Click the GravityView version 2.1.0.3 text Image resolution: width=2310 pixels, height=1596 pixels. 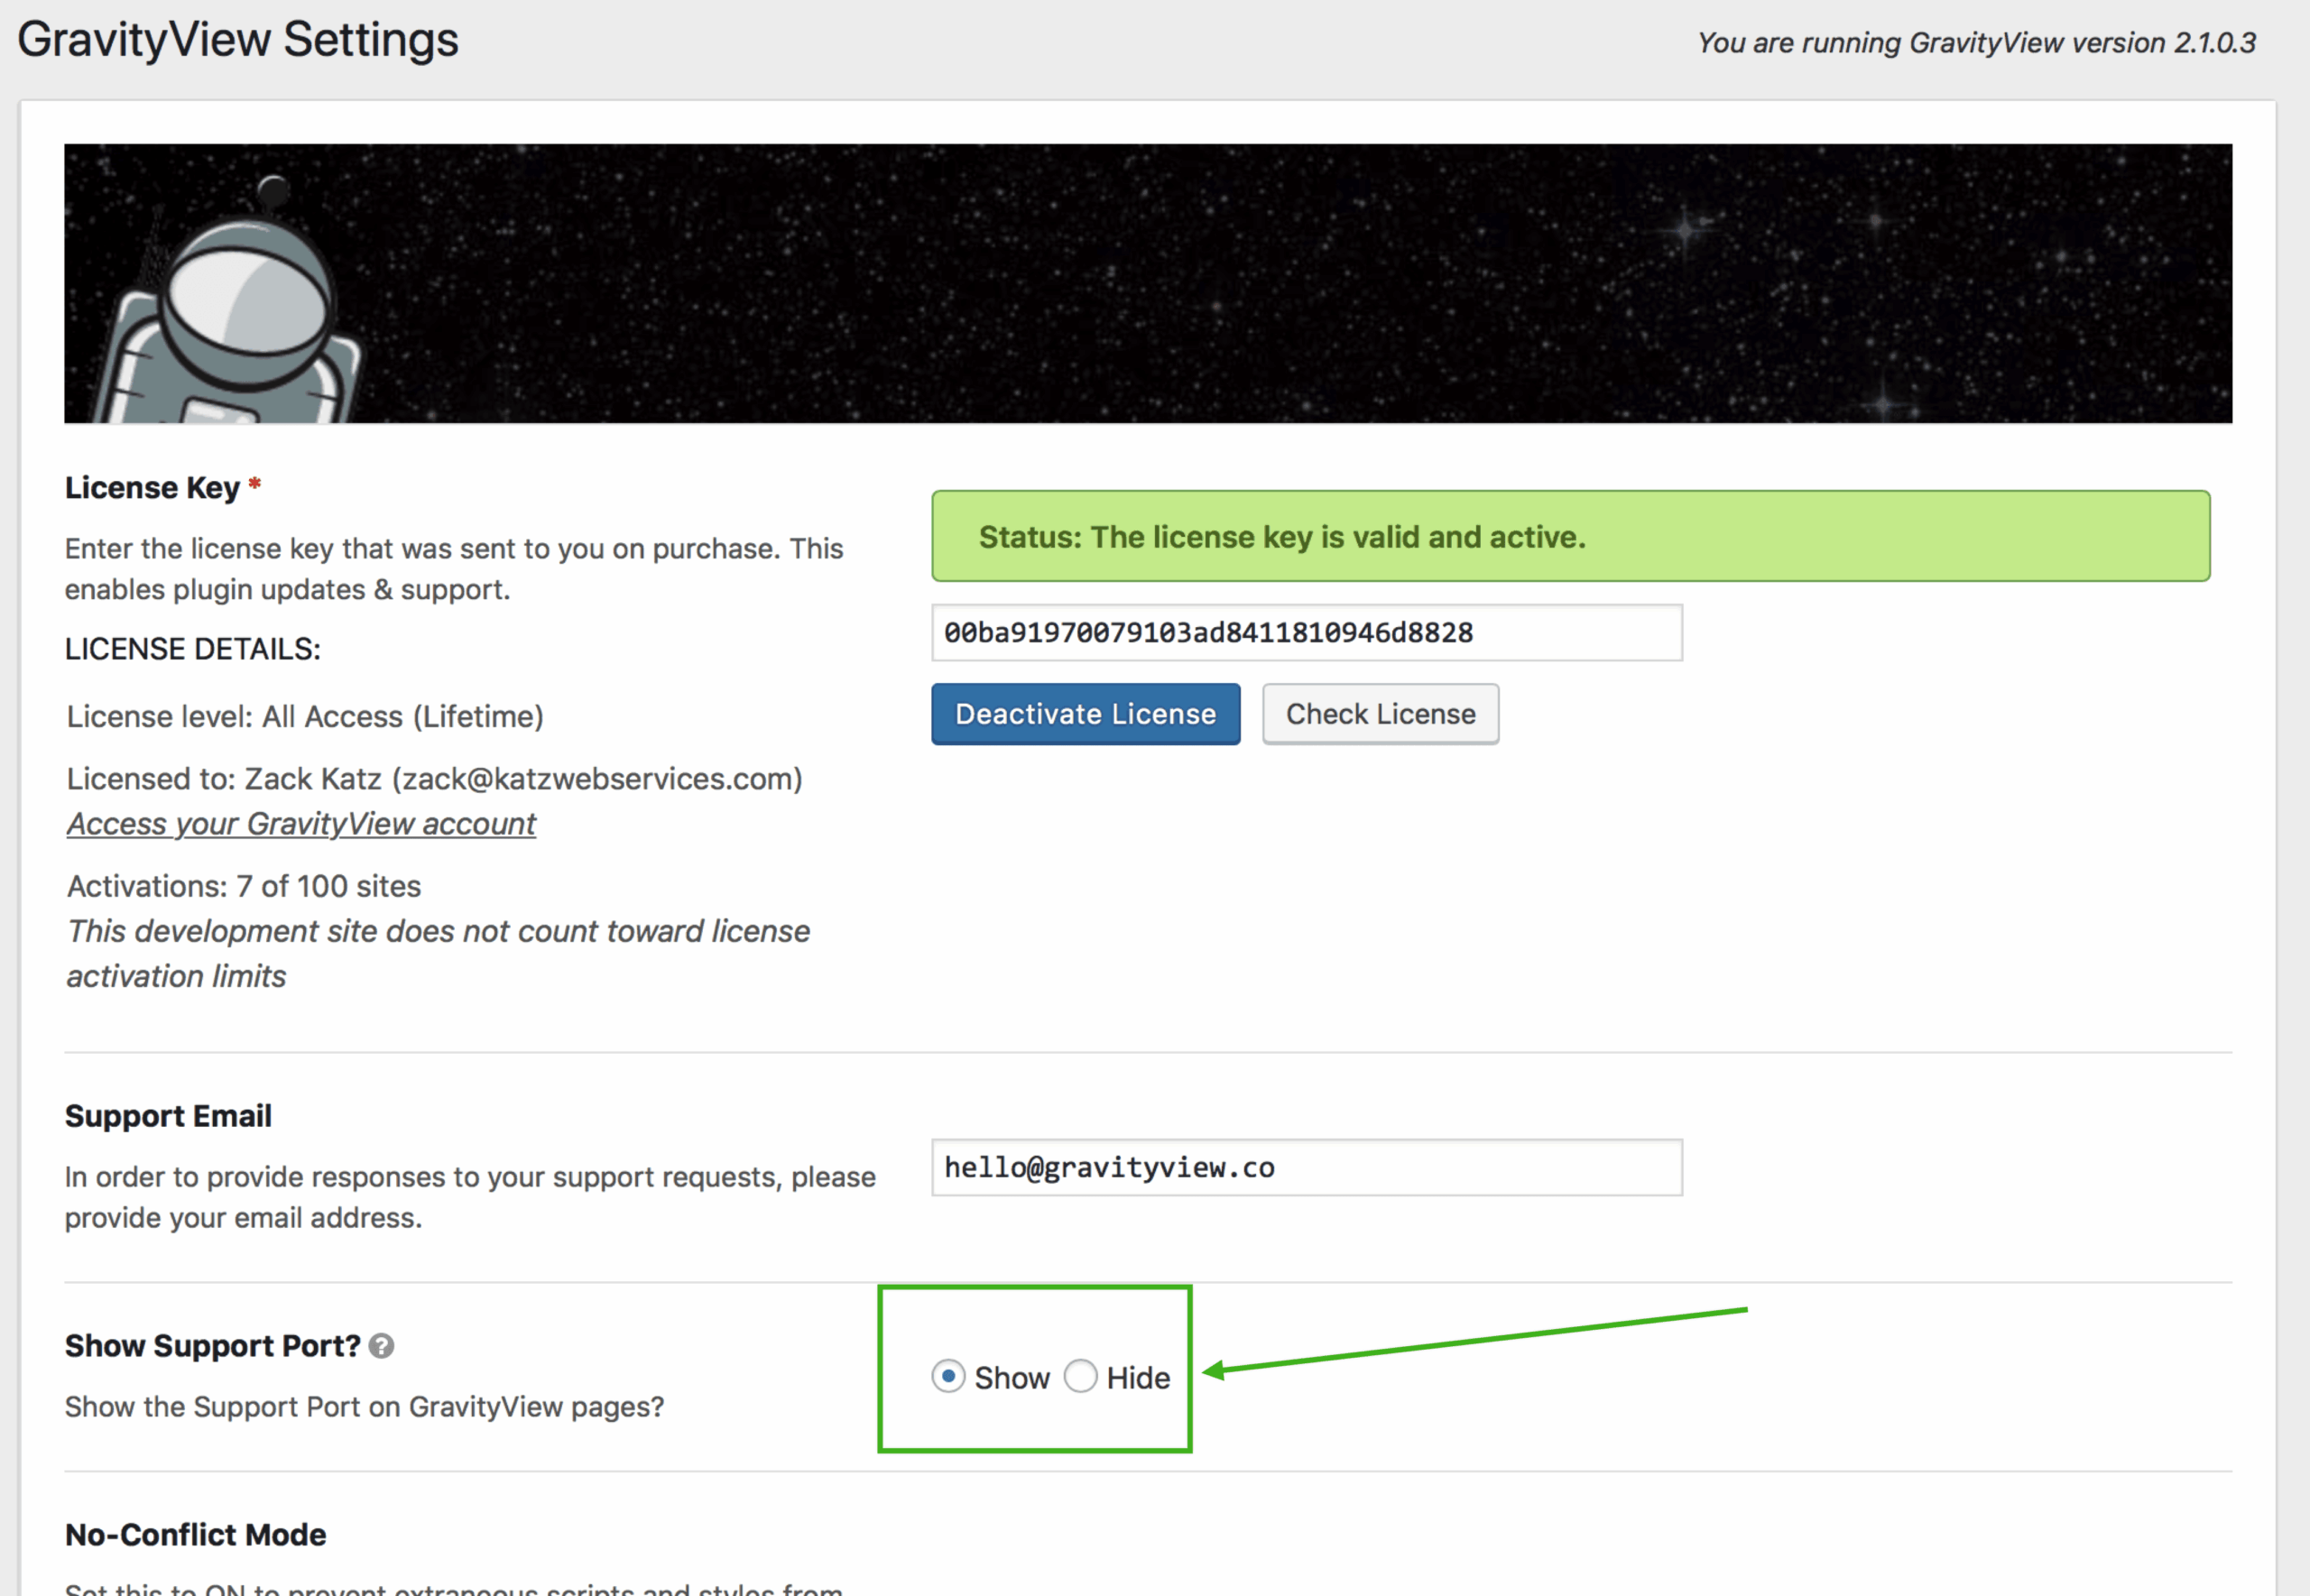1976,43
